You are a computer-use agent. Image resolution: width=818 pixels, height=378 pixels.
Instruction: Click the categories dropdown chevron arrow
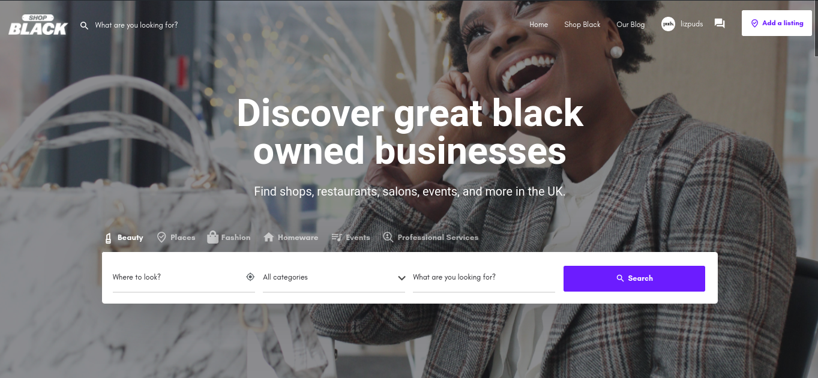tap(401, 278)
